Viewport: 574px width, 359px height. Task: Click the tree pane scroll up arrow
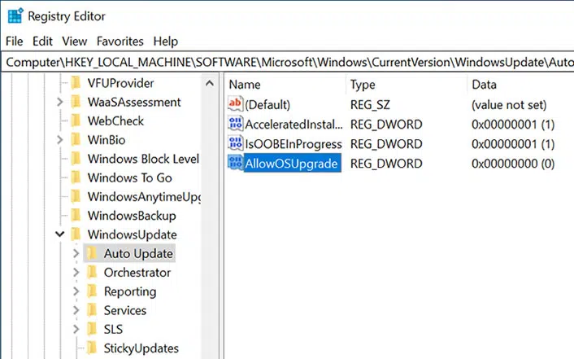pos(210,83)
